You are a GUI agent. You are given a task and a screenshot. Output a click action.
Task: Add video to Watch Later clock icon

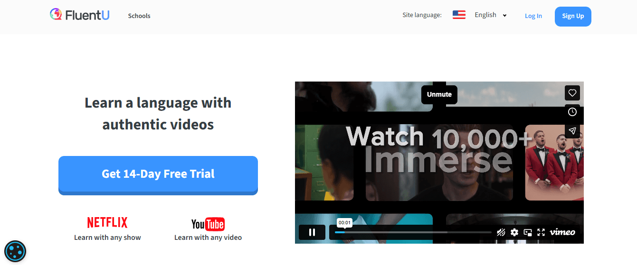pos(572,112)
